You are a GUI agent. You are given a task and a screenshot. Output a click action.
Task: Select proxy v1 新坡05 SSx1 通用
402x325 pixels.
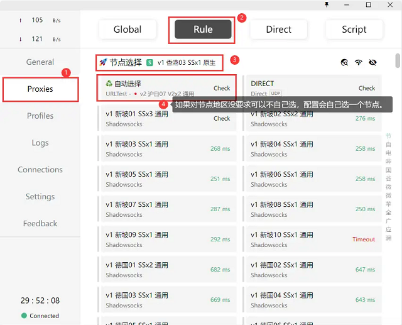(166, 179)
